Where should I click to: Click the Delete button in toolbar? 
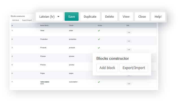(109, 17)
